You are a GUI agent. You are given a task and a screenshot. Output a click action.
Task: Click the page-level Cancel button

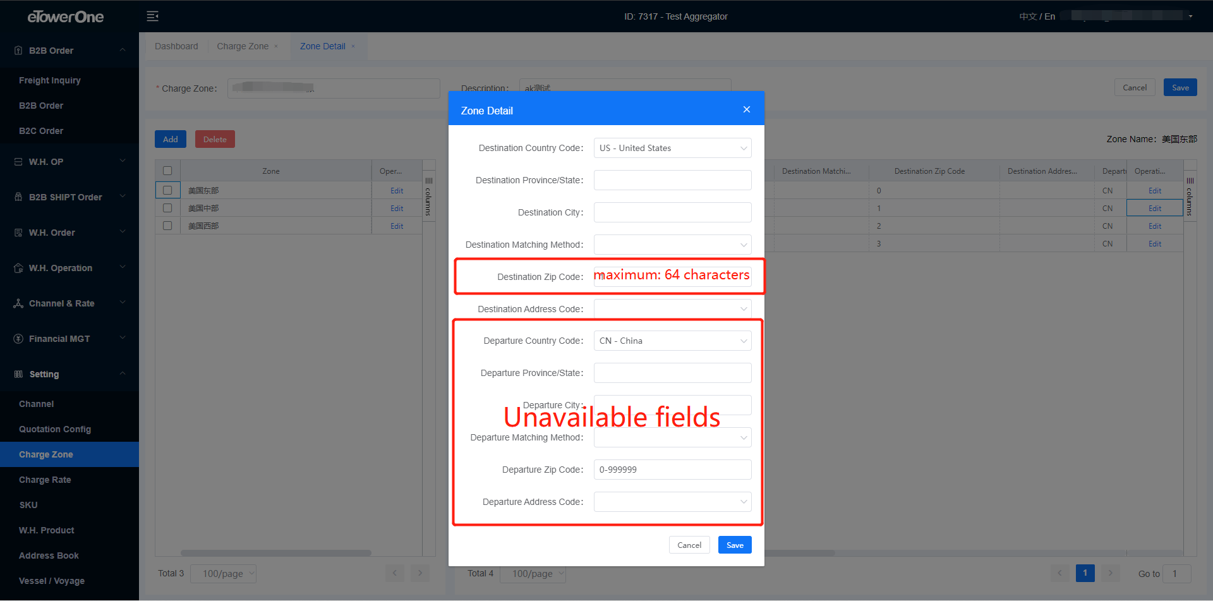pyautogui.click(x=1135, y=87)
